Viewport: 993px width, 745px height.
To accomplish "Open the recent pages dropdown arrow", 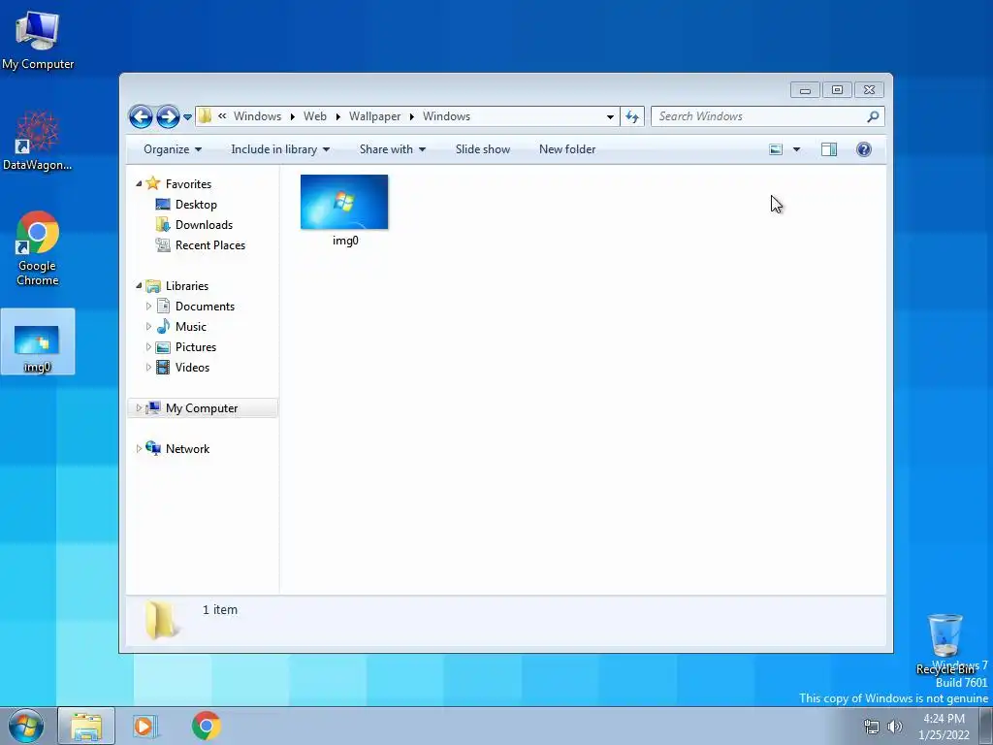I will click(187, 117).
